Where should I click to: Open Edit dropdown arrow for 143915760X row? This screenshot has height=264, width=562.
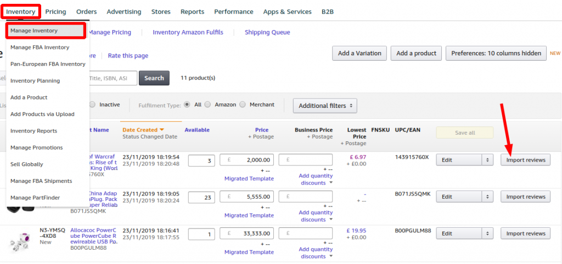487,160
